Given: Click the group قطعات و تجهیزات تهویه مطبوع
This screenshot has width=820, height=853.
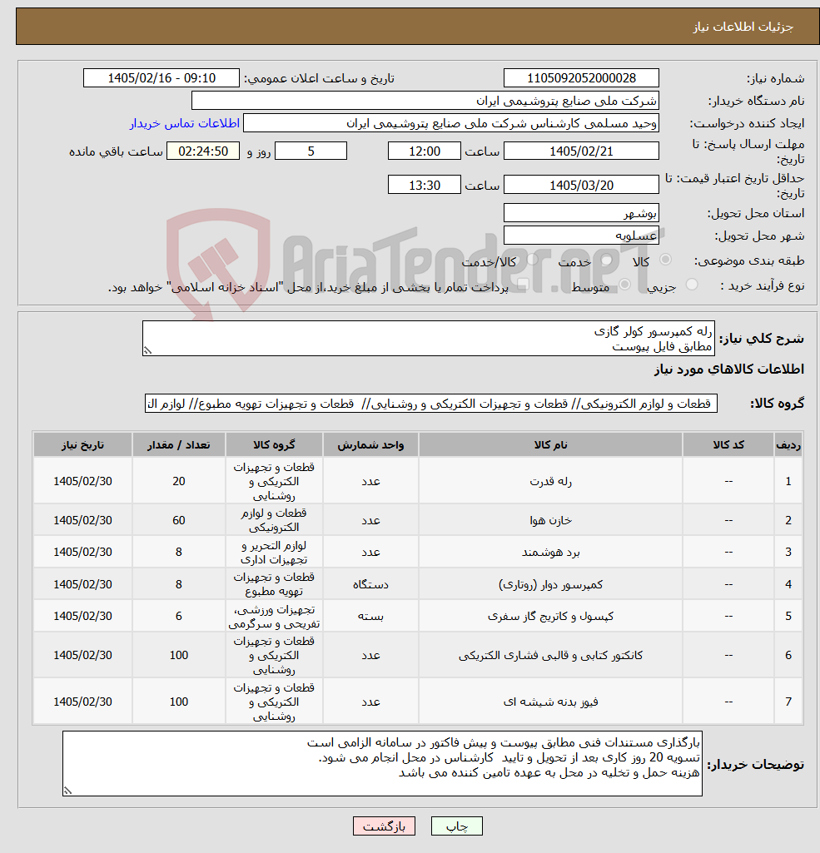Looking at the screenshot, I should pos(274,584).
